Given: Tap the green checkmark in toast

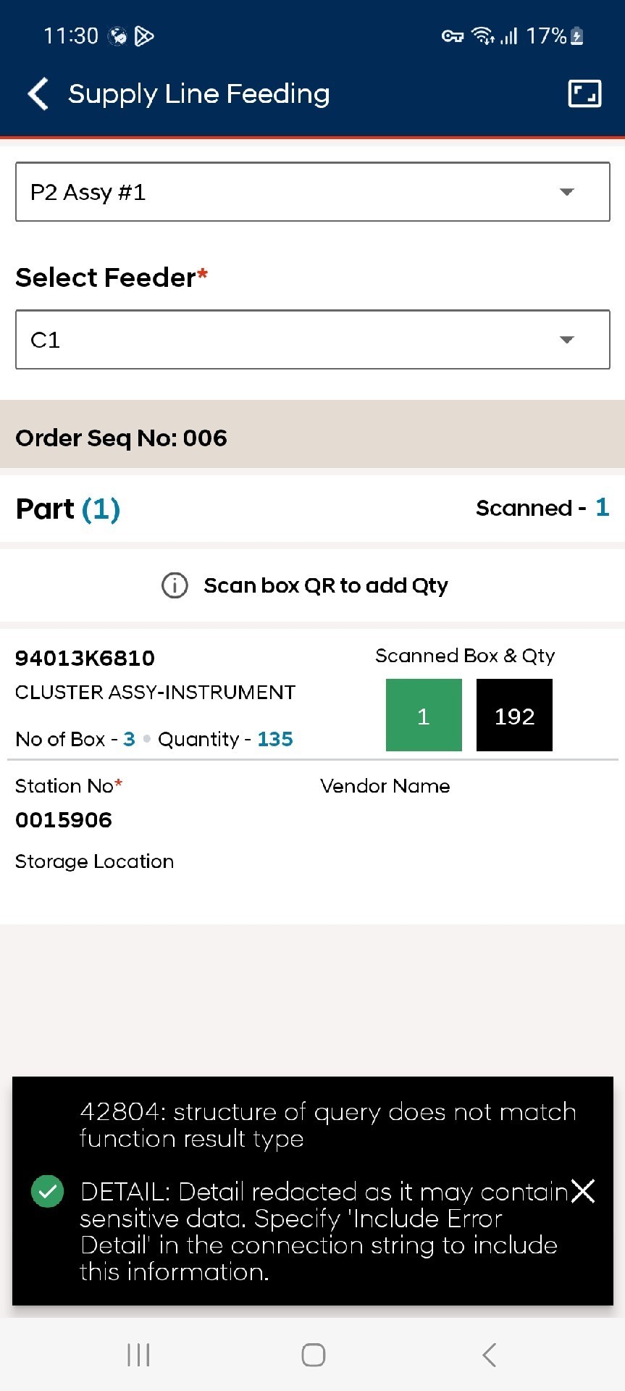Looking at the screenshot, I should 48,1191.
